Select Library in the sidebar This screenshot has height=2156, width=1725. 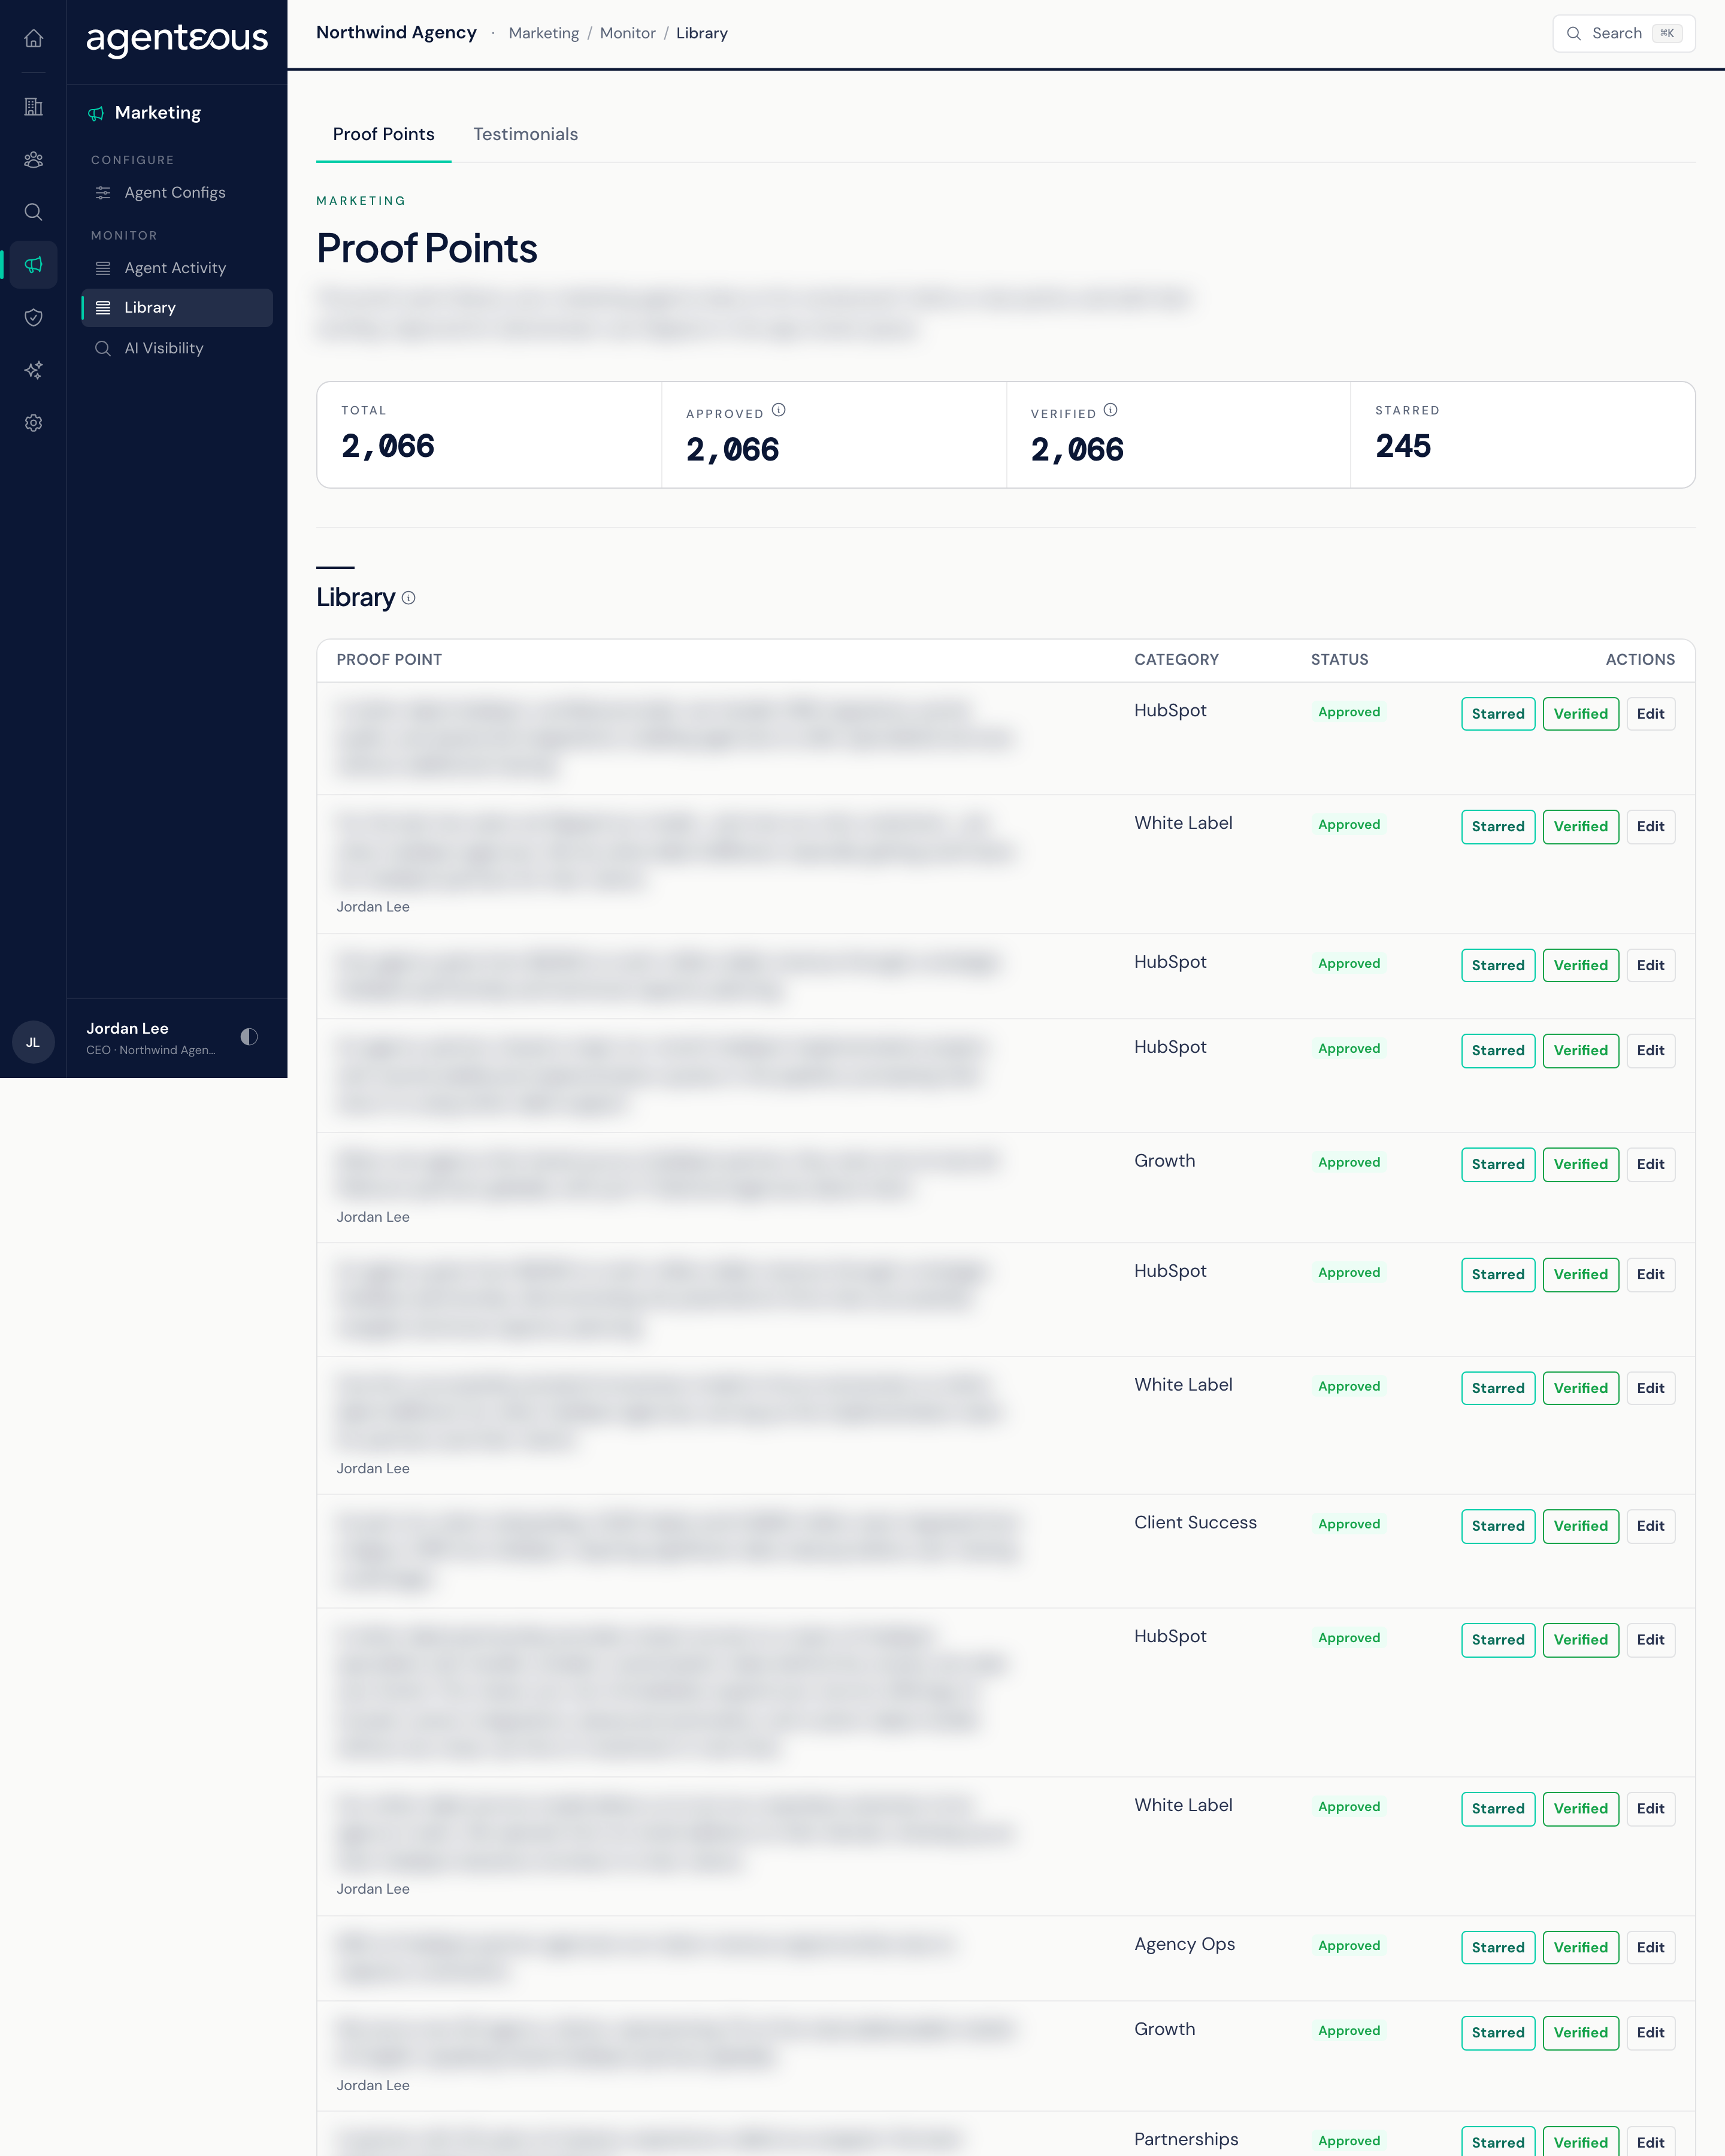click(x=176, y=308)
